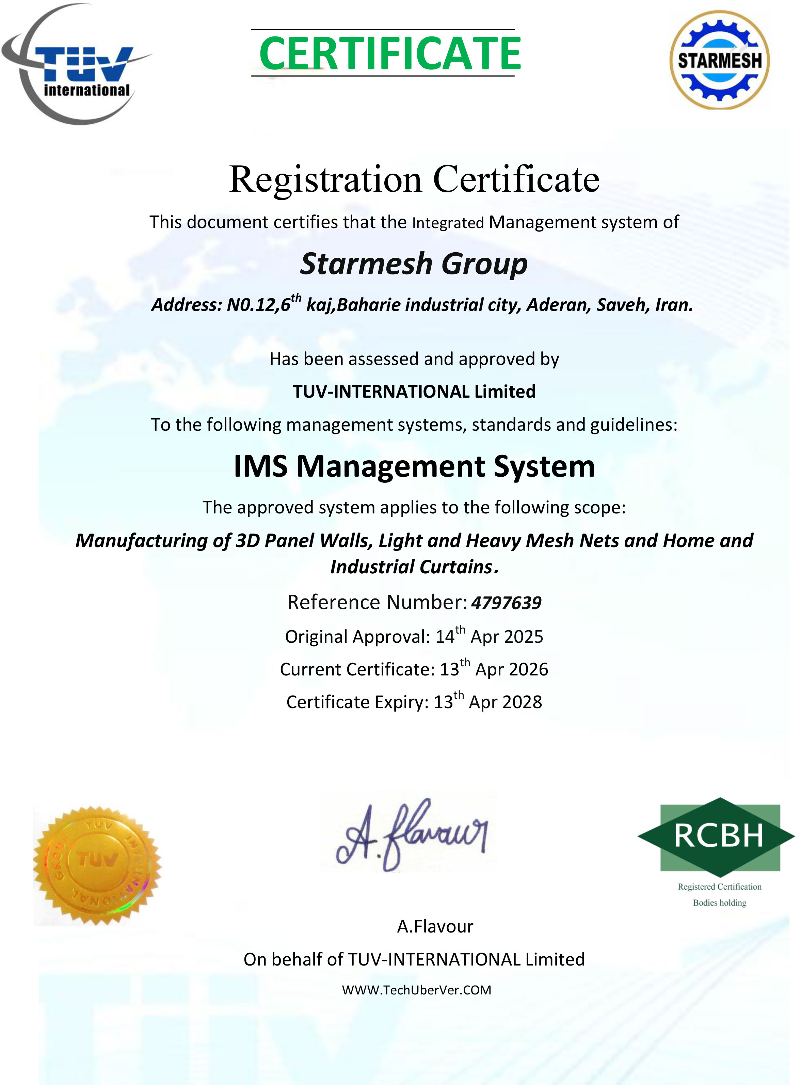
Task: Click the green CERTIFICATE heading
Action: [390, 53]
